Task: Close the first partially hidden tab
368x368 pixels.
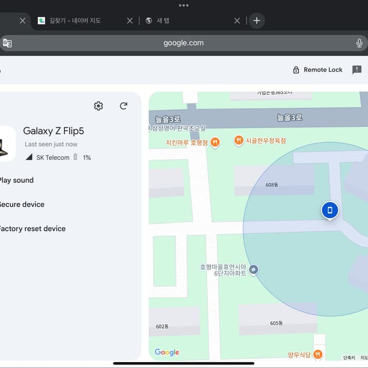Action: click(22, 21)
